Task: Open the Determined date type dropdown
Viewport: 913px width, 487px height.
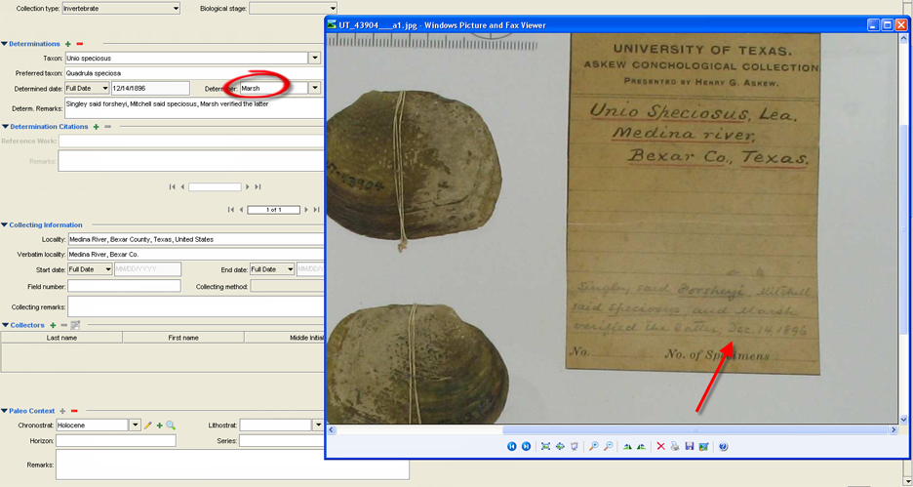Action: 104,88
